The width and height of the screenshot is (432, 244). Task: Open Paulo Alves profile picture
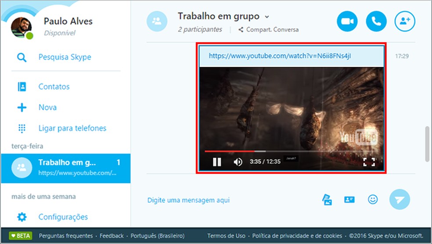21,27
